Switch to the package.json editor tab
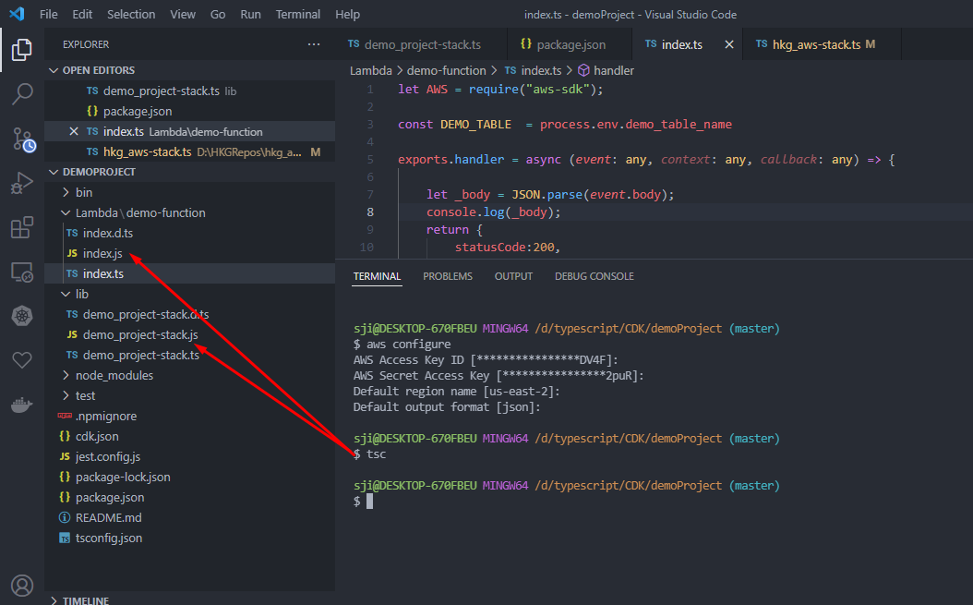The height and width of the screenshot is (605, 973). (x=568, y=42)
